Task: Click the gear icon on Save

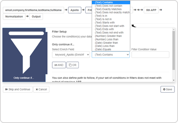Action: 164,89
